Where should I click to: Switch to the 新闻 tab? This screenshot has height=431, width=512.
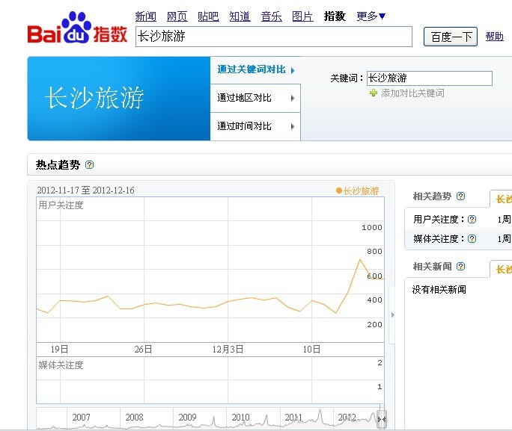(x=145, y=16)
